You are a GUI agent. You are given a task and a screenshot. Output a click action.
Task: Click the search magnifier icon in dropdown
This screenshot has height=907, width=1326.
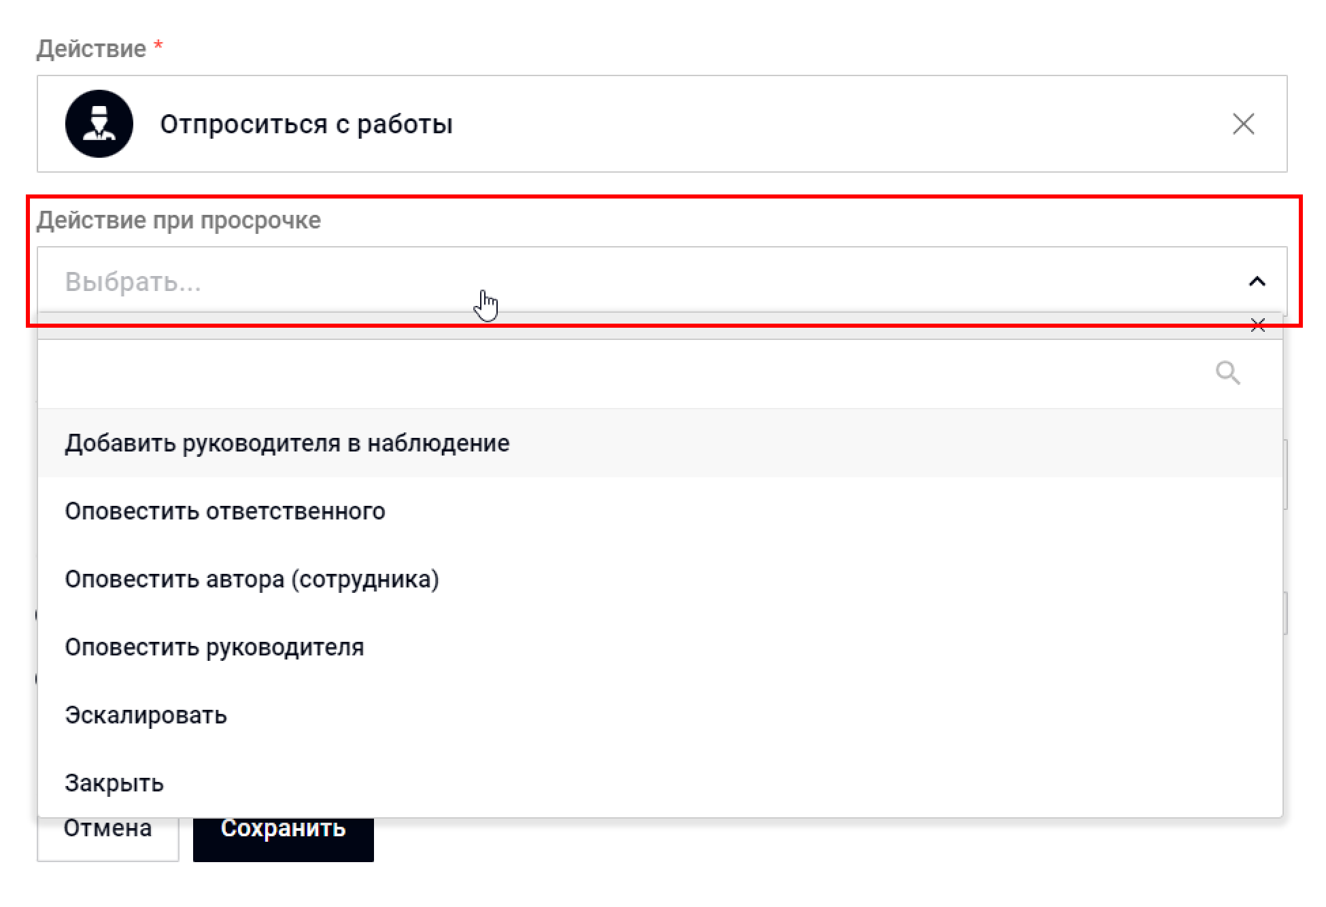click(x=1227, y=373)
